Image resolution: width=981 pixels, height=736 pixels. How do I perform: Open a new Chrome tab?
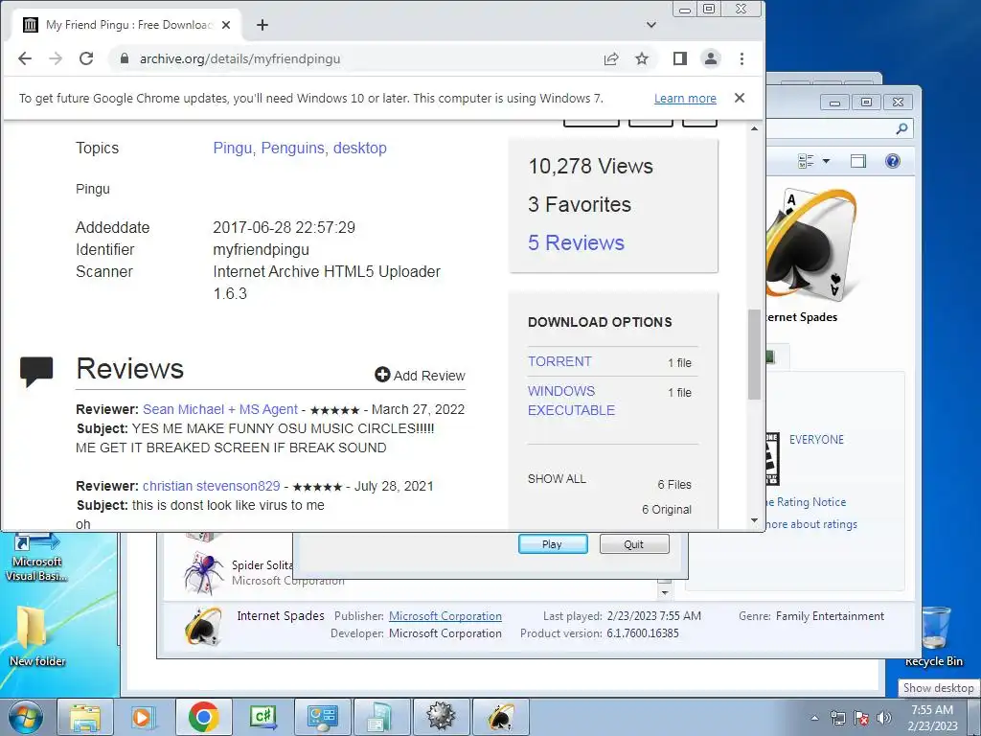coord(262,25)
